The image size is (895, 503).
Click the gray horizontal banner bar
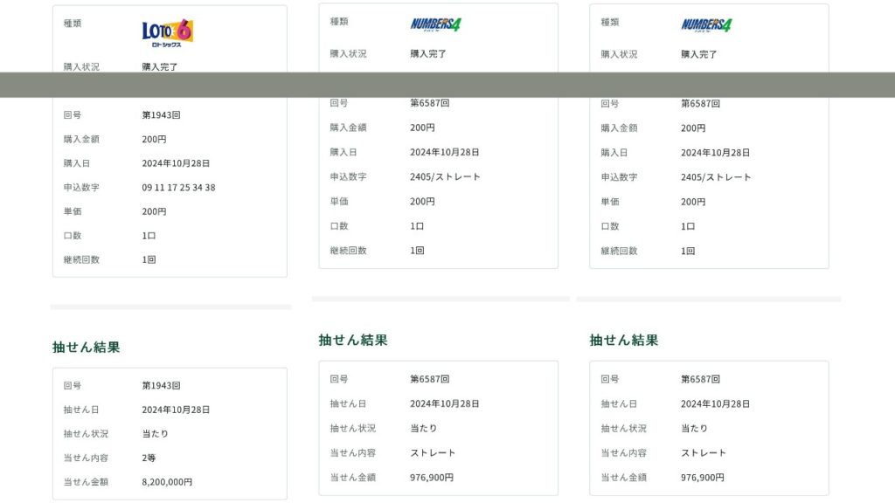pyautogui.click(x=447, y=85)
